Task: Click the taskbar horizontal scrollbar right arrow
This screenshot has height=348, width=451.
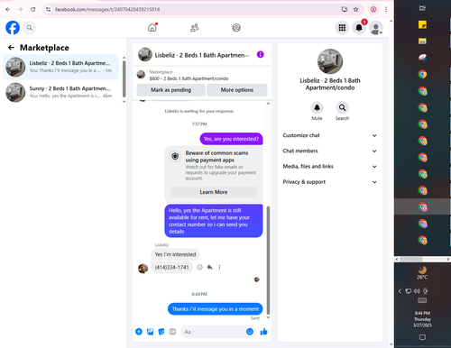Action: coord(448,259)
